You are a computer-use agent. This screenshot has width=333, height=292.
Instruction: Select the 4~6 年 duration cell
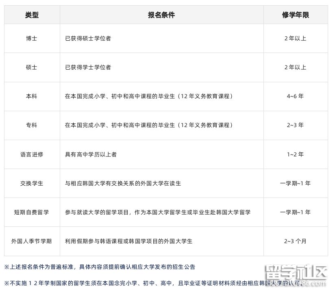[x=295, y=97]
